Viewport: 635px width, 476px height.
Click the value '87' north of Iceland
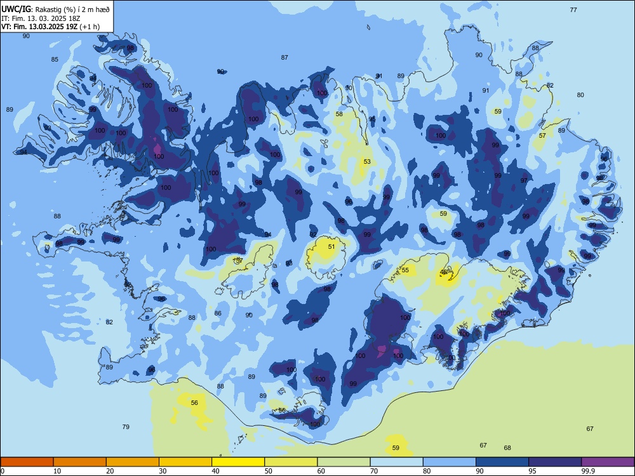tap(284, 58)
